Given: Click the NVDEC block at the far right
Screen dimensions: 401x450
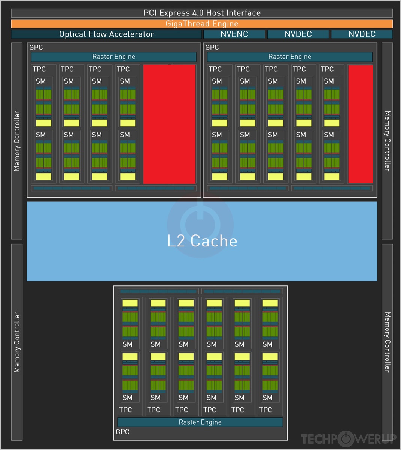Looking at the screenshot, I should pos(362,34).
